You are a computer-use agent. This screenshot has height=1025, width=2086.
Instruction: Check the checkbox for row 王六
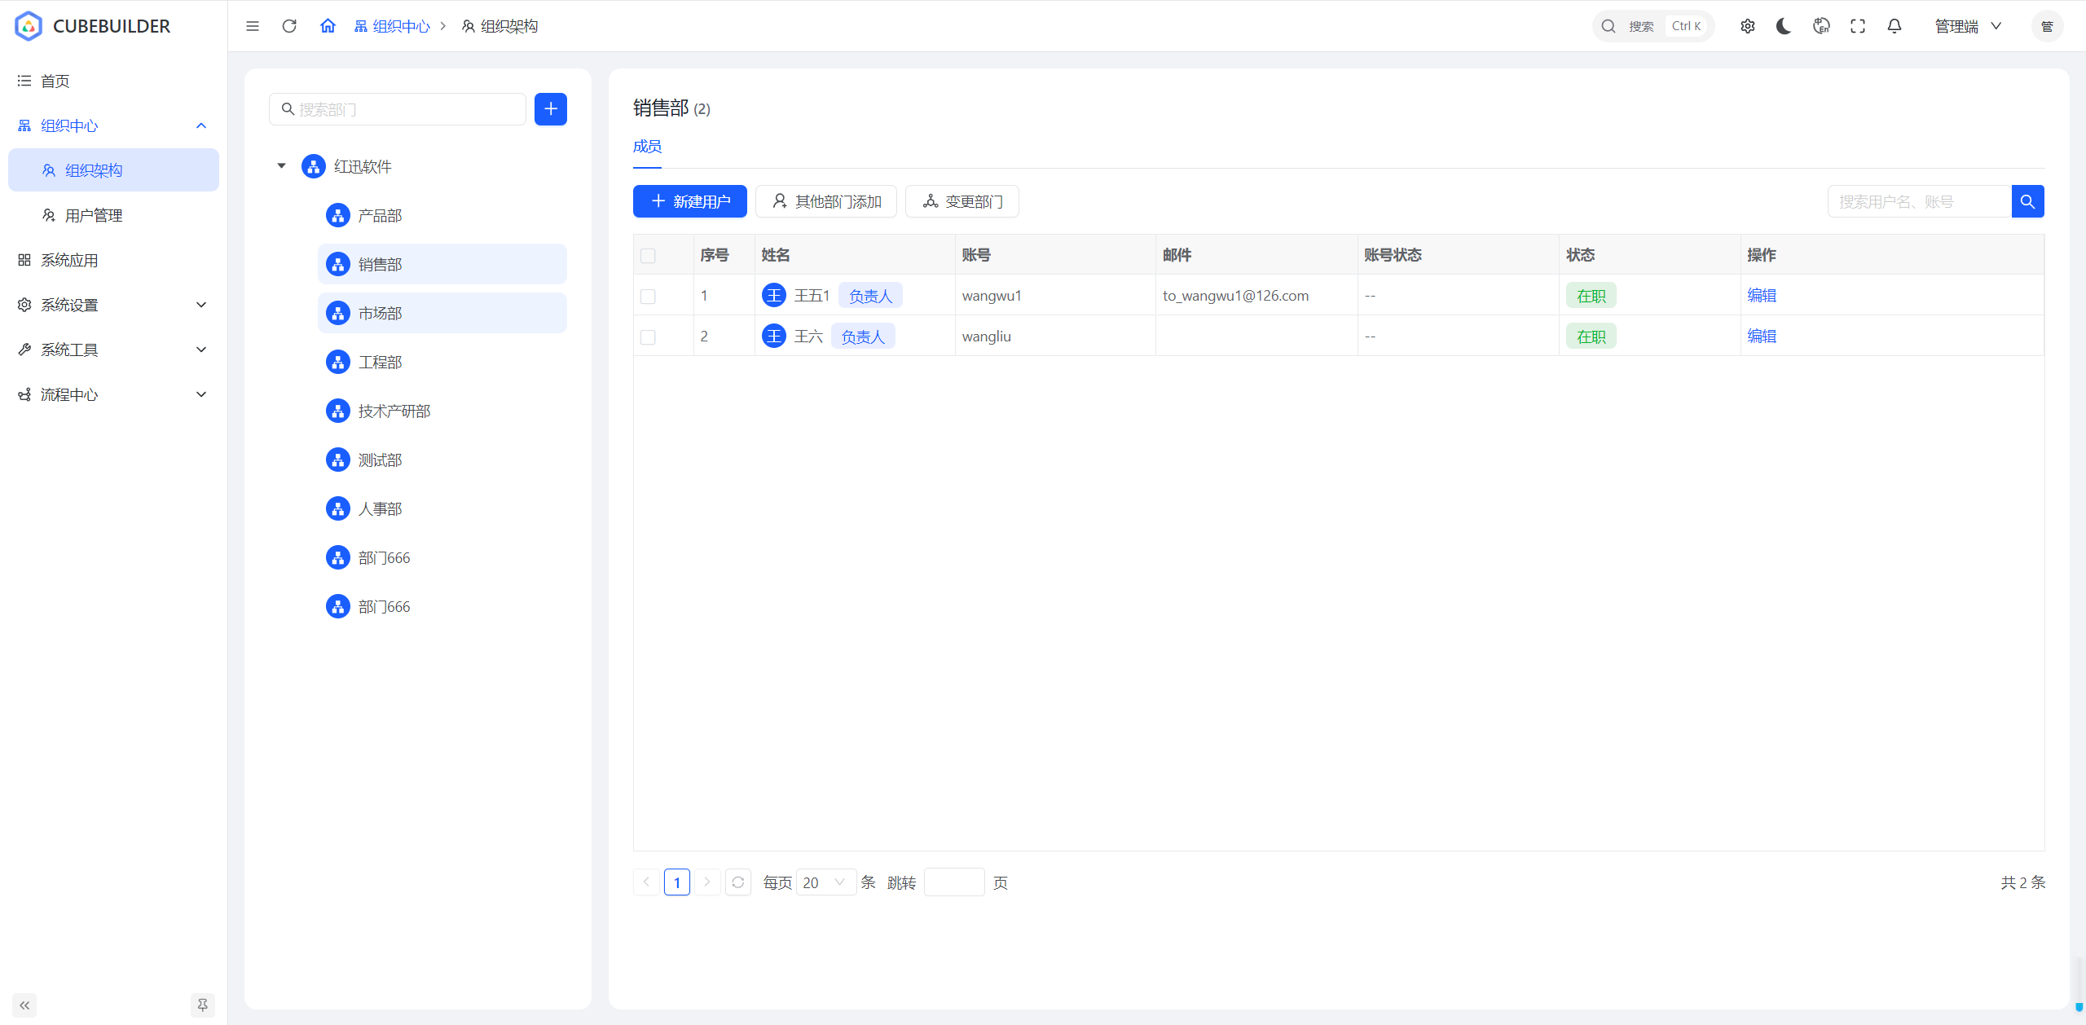pos(648,337)
